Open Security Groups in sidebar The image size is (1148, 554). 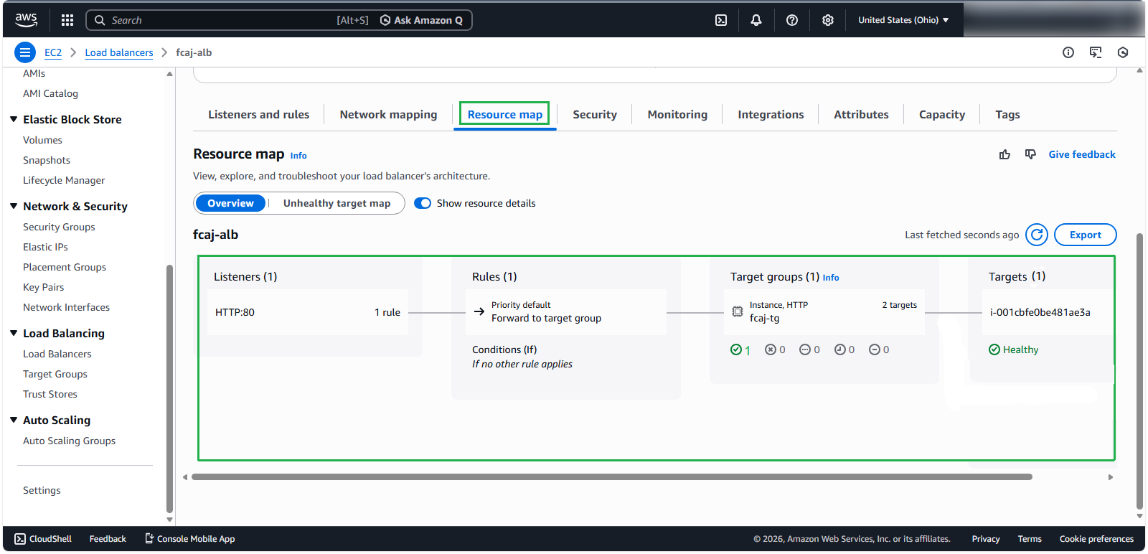coord(59,227)
